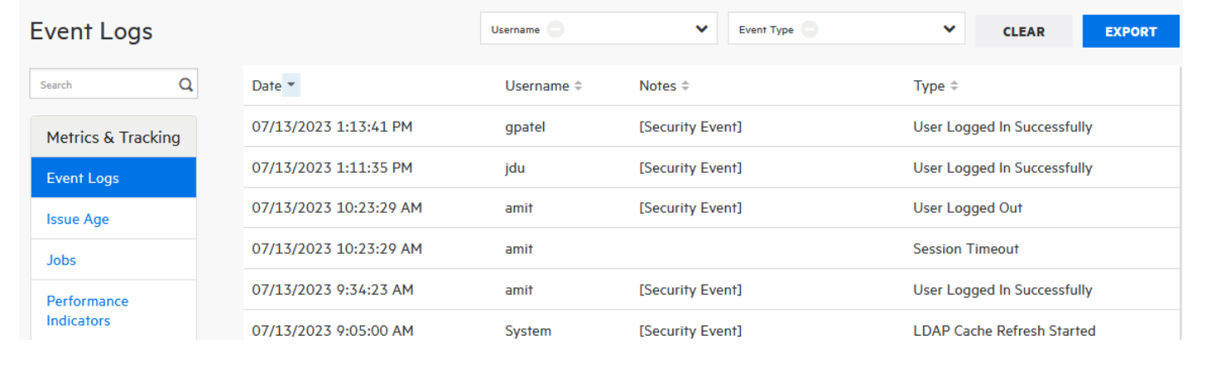1207x379 pixels.
Task: Click jdu's User Logged In Successfully
Action: pos(1003,168)
